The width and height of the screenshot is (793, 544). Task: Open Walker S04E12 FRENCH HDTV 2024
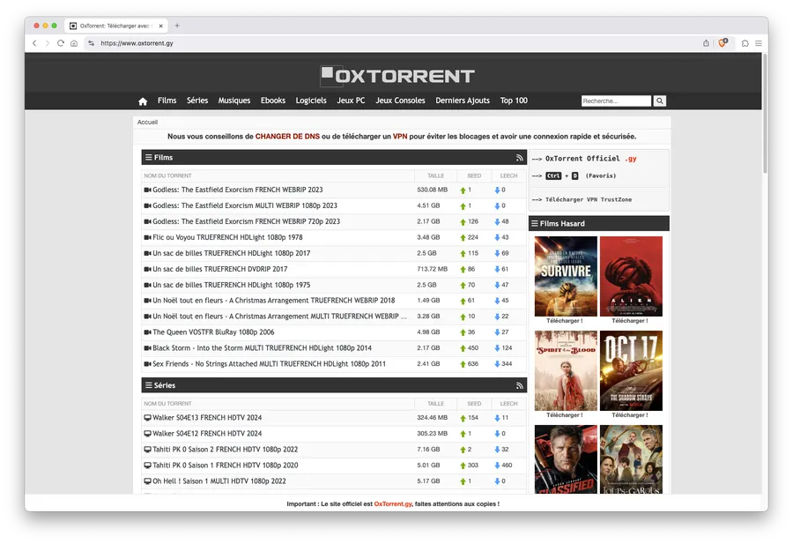pyautogui.click(x=207, y=434)
